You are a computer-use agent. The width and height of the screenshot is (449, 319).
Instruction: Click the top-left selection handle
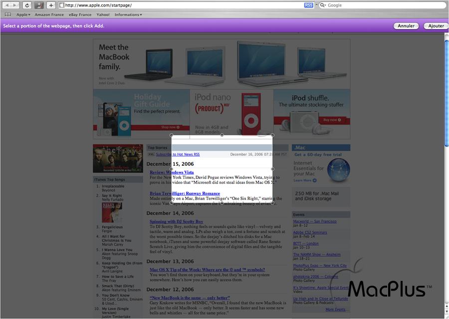click(172, 135)
